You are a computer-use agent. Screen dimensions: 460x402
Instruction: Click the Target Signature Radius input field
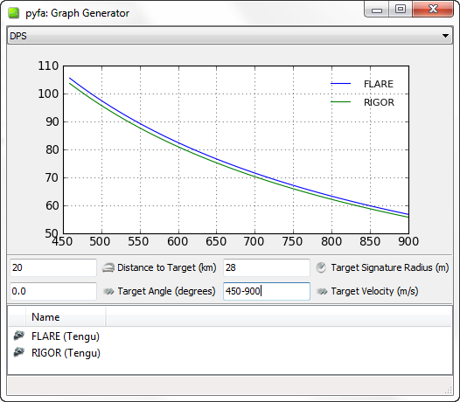[267, 267]
